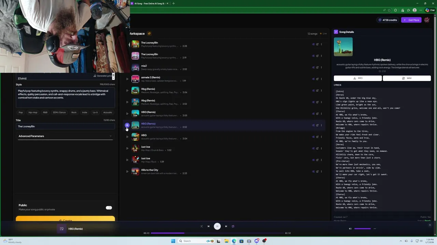This screenshot has width=437, height=245.
Task: Open more options for The LooneyBin 2:28
Action: pos(321,44)
